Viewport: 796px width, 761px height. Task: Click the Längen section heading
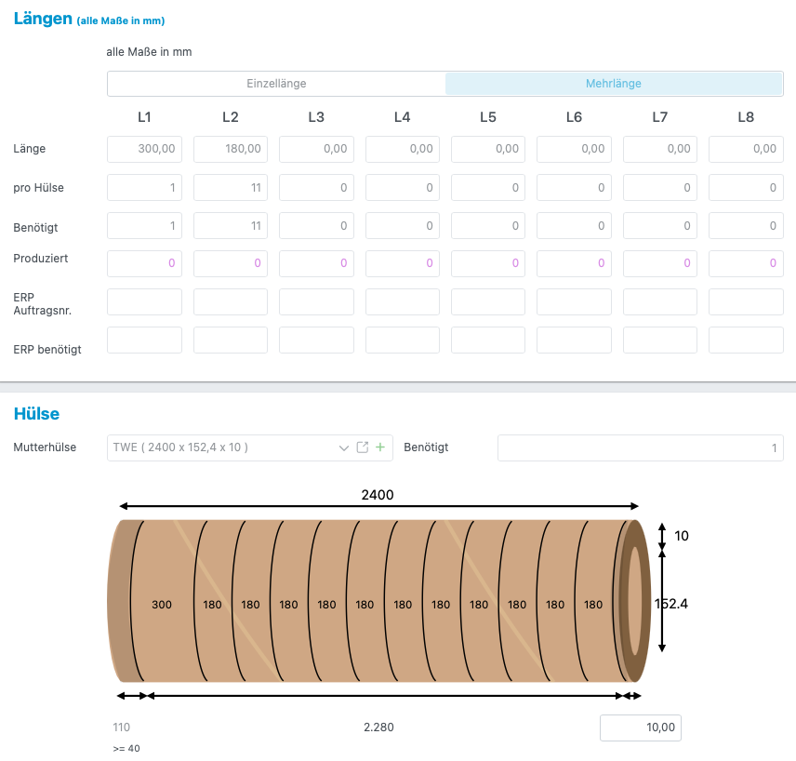[43, 19]
